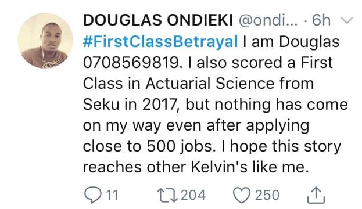This screenshot has width=362, height=209.
Task: Open the #FirstClassBetrayal hashtag
Action: coord(160,42)
